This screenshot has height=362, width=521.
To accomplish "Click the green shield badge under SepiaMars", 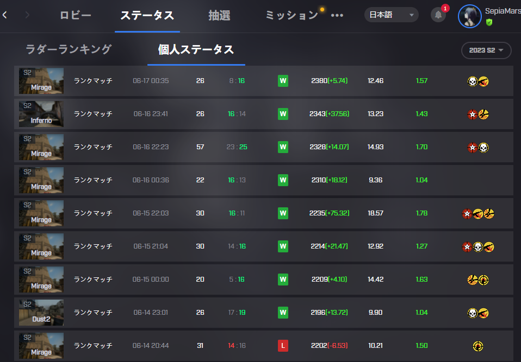I will (x=489, y=22).
